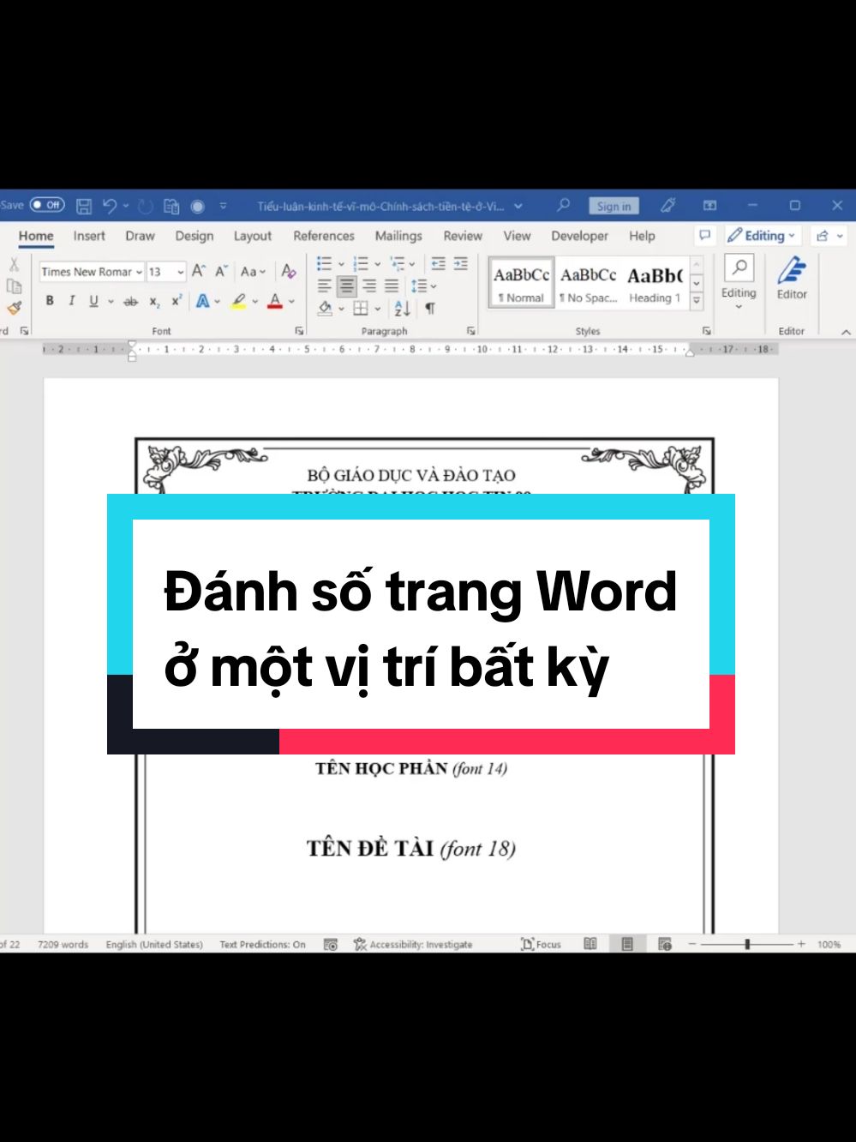Open the Developer ribbon tab
Image resolution: width=856 pixels, height=1142 pixels.
578,236
